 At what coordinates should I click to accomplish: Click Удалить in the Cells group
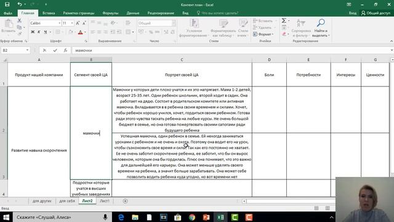[263, 27]
